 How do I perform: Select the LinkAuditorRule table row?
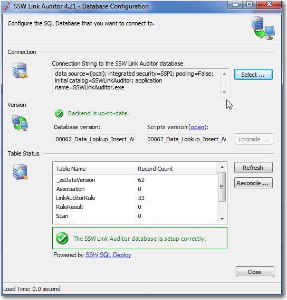[135, 198]
